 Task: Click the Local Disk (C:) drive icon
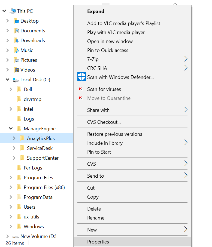click(x=16, y=80)
